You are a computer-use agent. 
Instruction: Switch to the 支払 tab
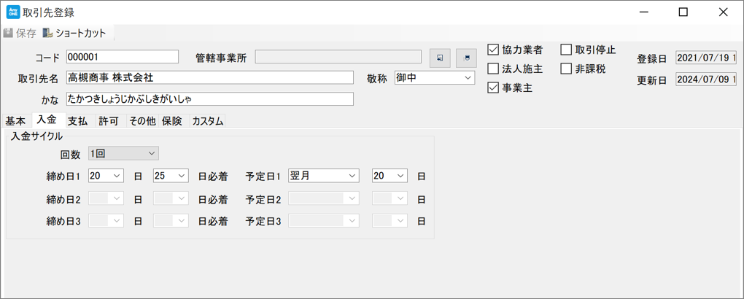click(x=77, y=121)
